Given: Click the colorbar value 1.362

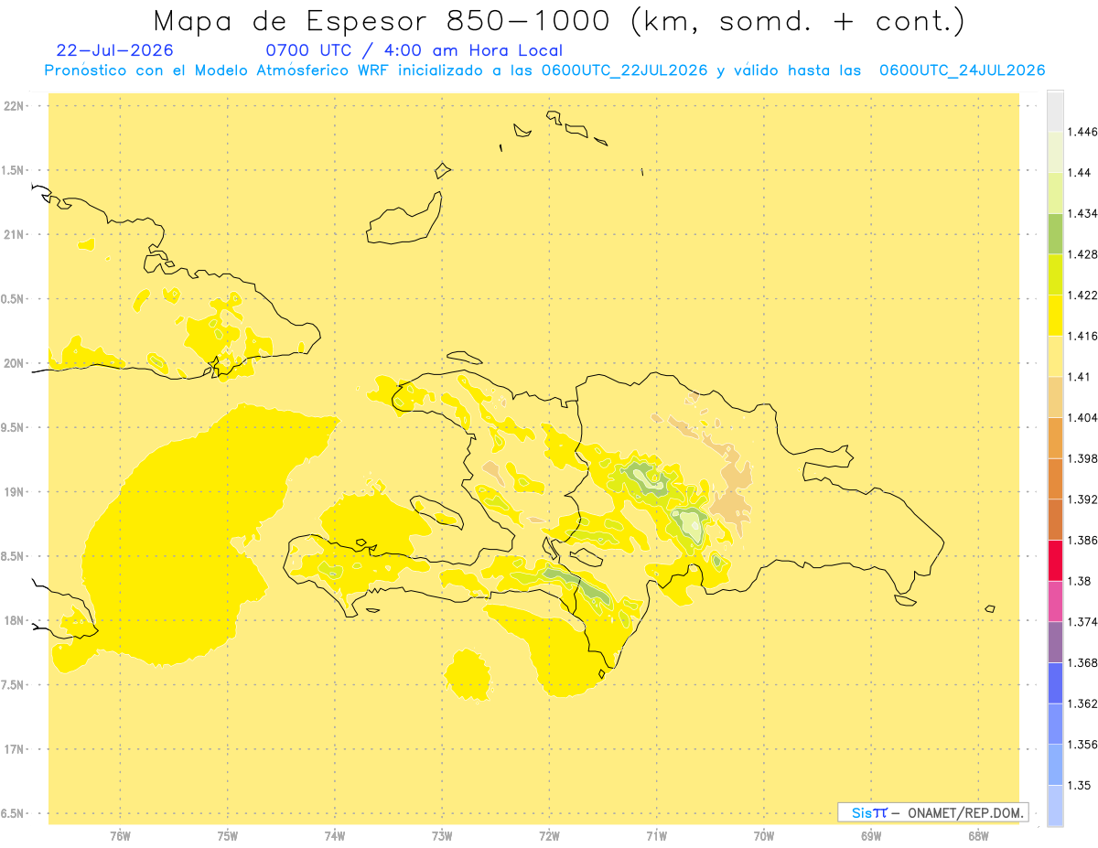Looking at the screenshot, I should (1082, 703).
